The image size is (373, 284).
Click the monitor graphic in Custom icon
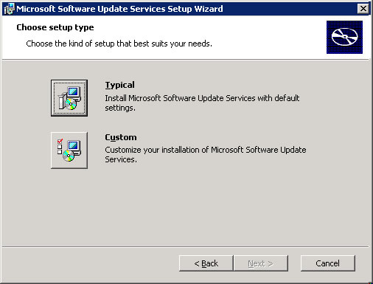[x=74, y=147]
